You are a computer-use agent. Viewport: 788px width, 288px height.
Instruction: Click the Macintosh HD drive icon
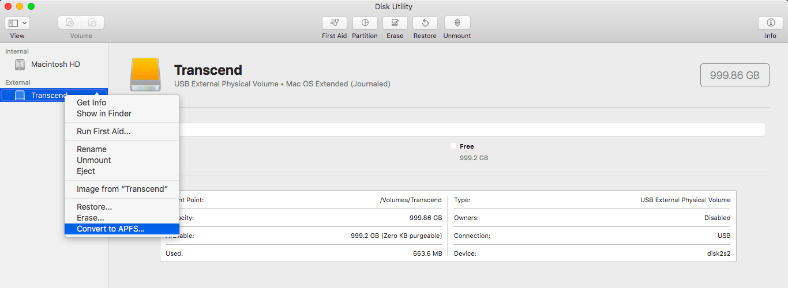[x=20, y=65]
